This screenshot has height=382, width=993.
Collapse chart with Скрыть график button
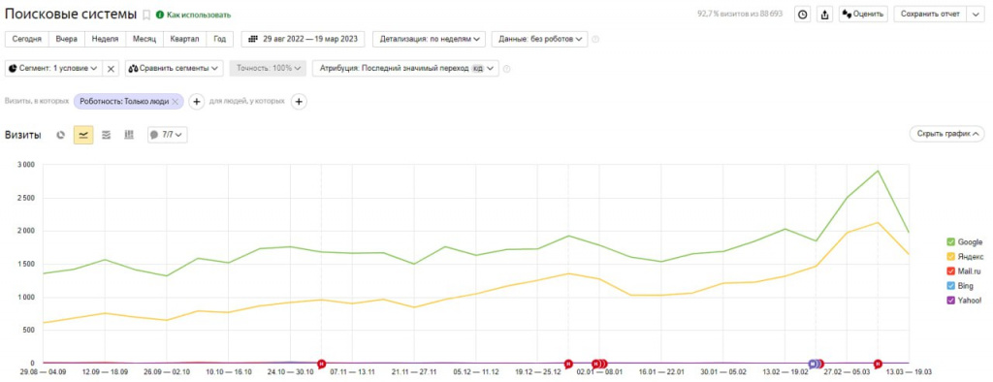pyautogui.click(x=947, y=135)
